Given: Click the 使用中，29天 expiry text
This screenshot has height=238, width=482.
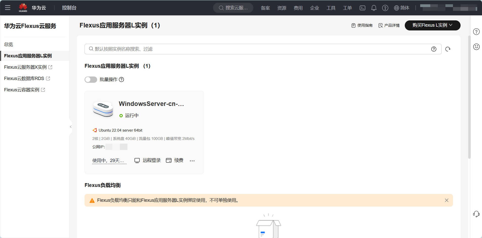Looking at the screenshot, I should click(109, 161).
